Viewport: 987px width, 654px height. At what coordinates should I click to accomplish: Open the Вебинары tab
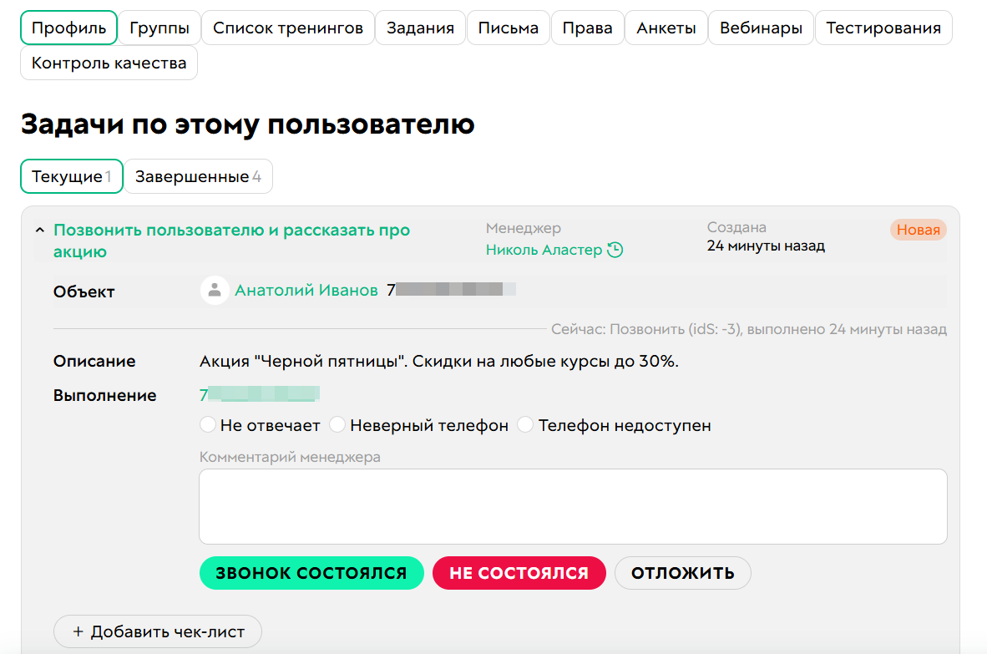[761, 27]
